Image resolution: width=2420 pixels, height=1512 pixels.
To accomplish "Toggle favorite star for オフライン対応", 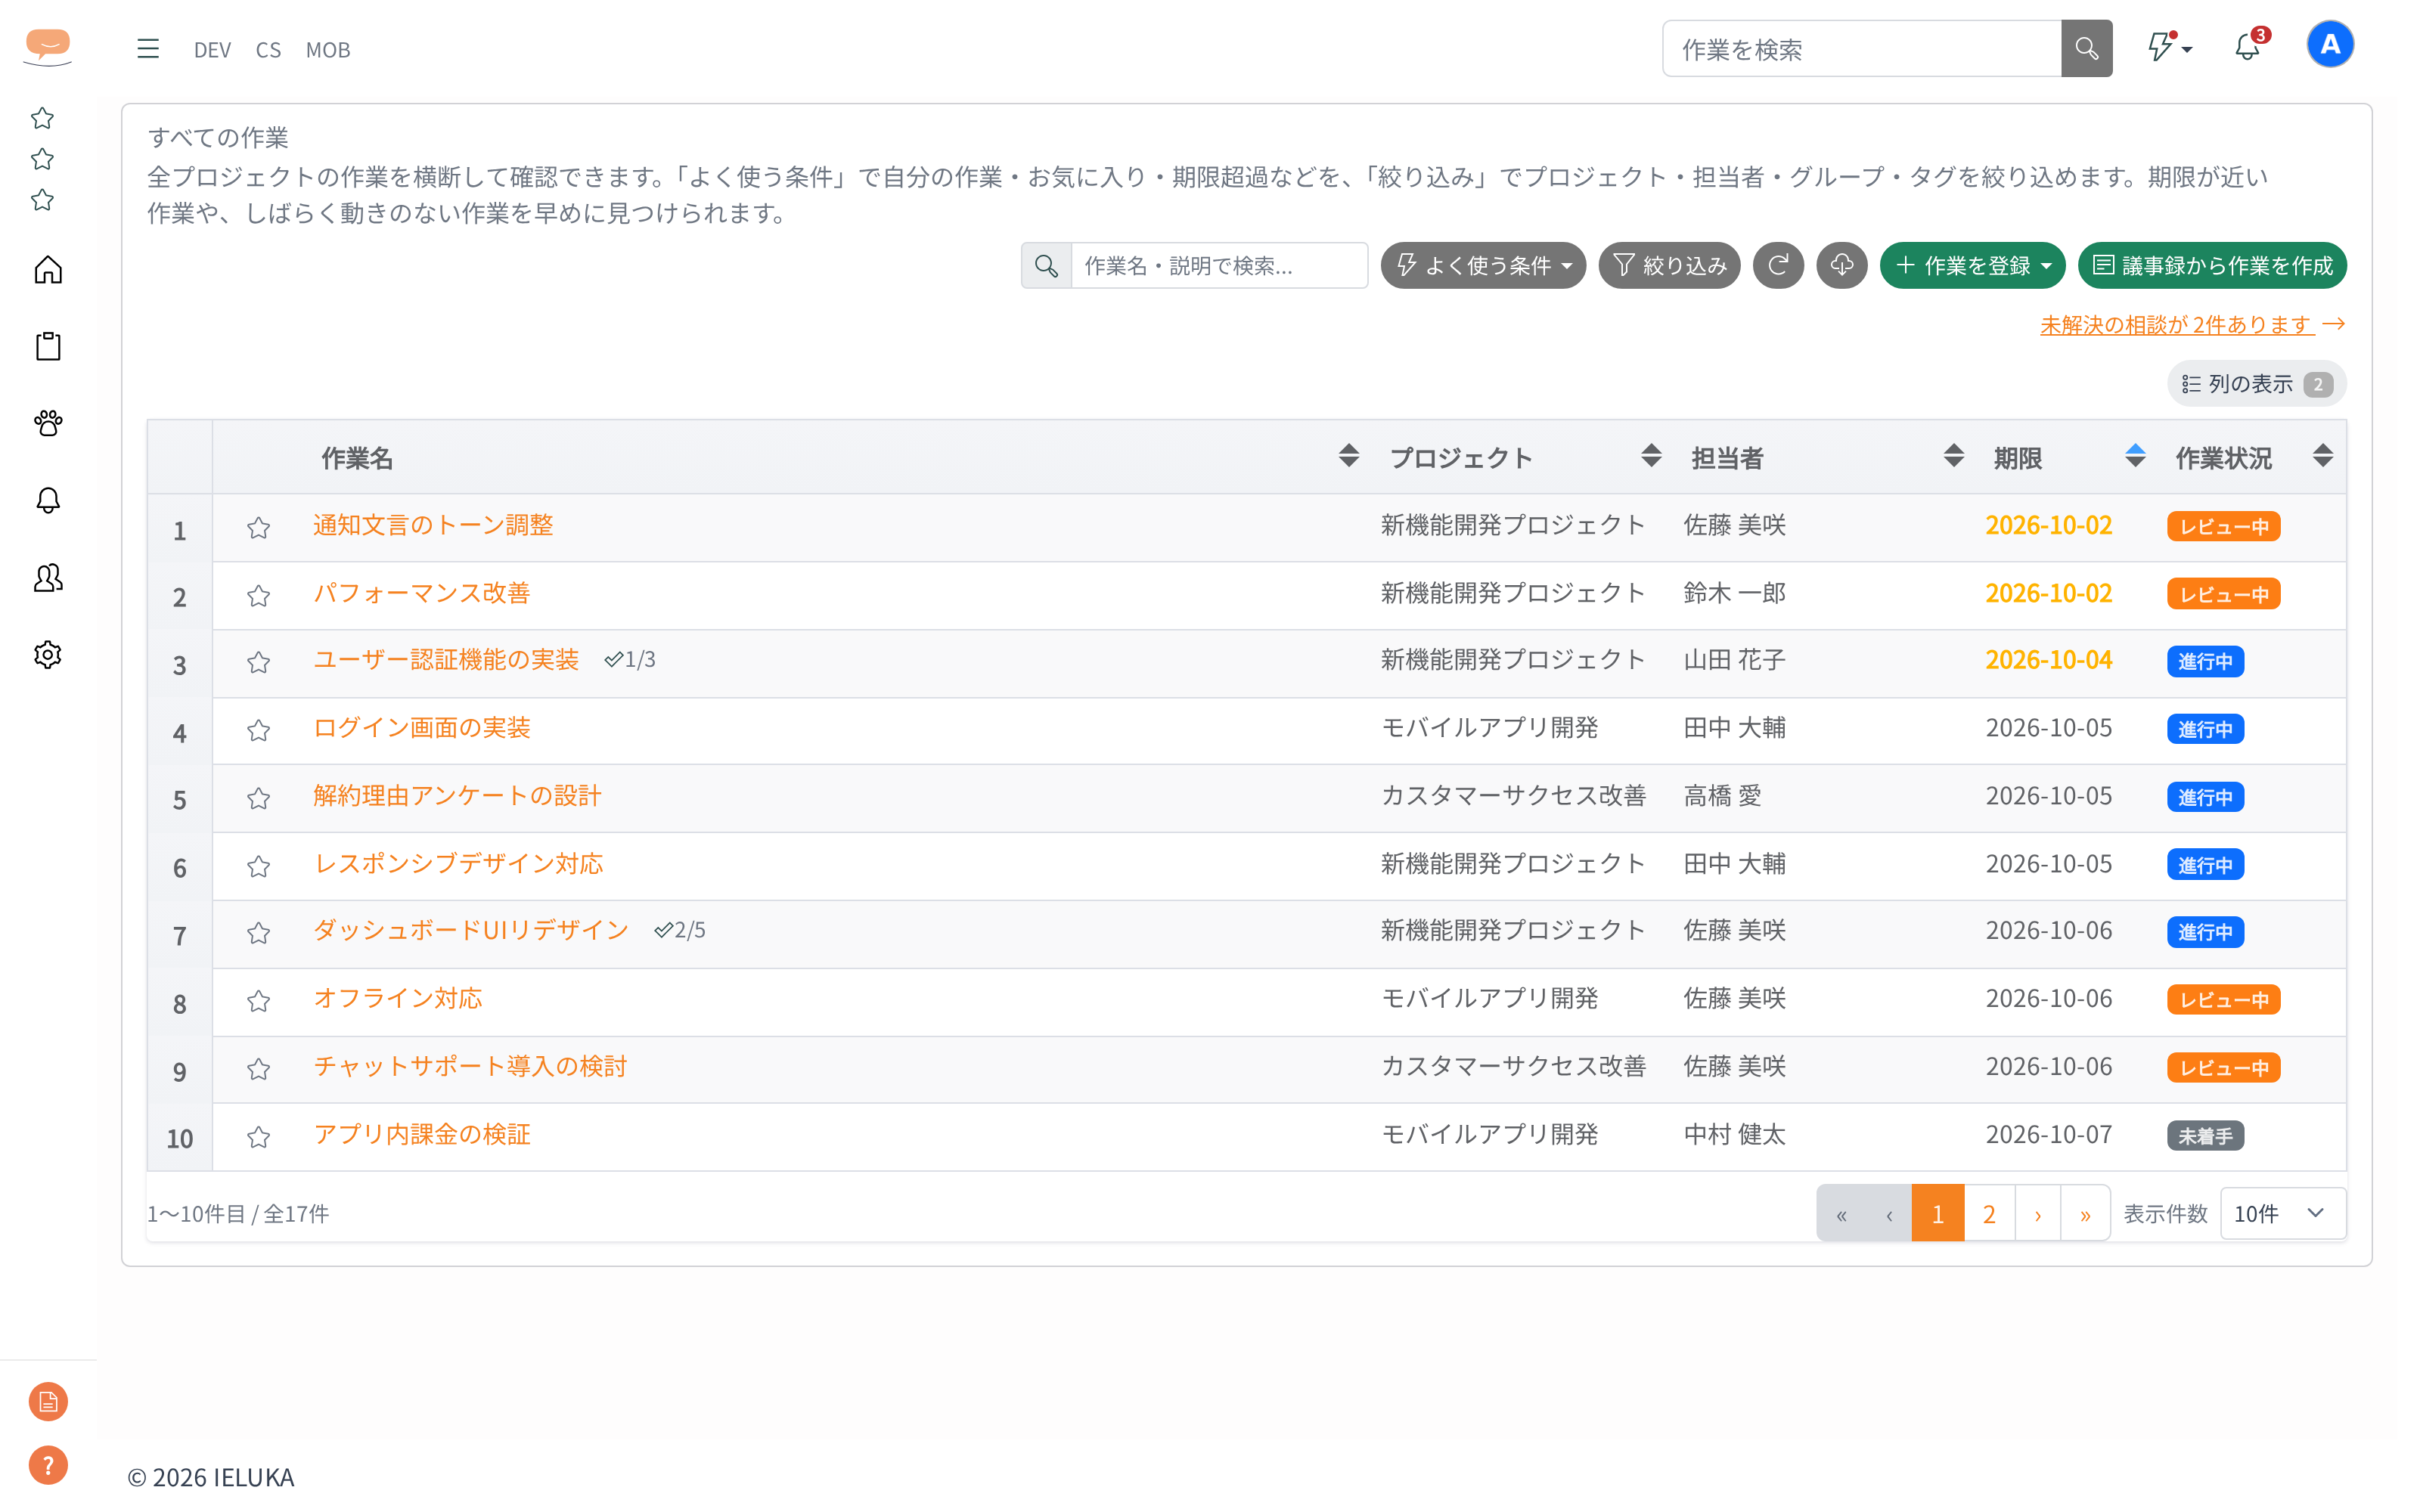I will pyautogui.click(x=258, y=1001).
